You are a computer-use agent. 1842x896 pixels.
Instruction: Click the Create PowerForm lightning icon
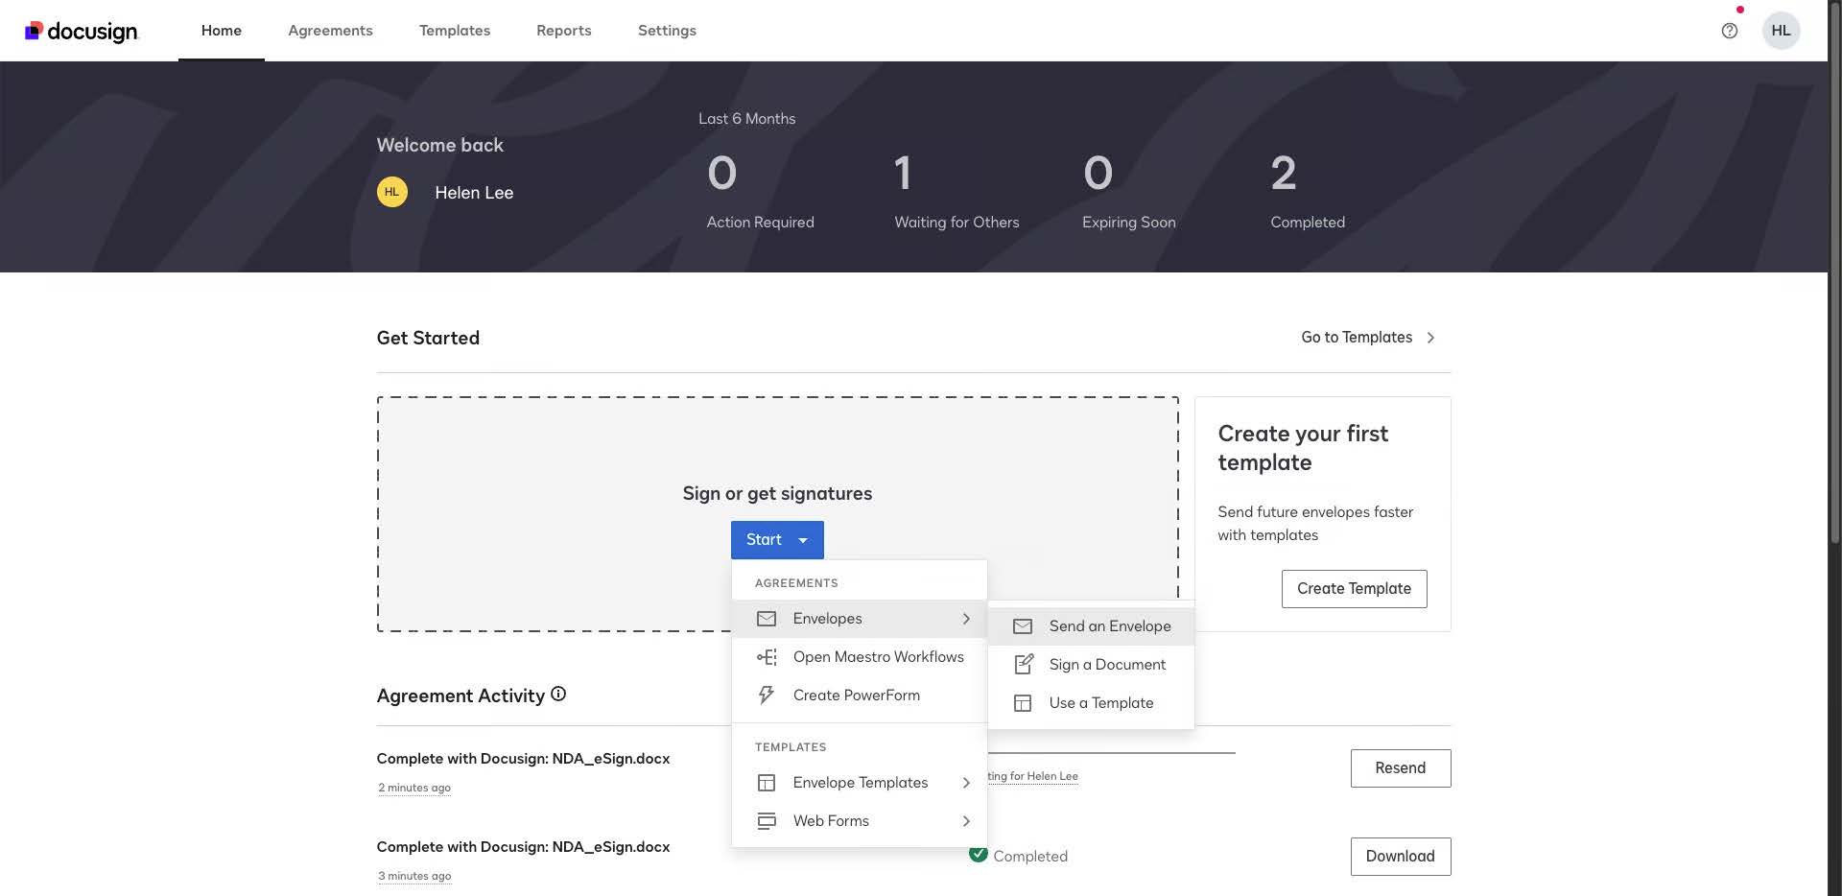[767, 696]
